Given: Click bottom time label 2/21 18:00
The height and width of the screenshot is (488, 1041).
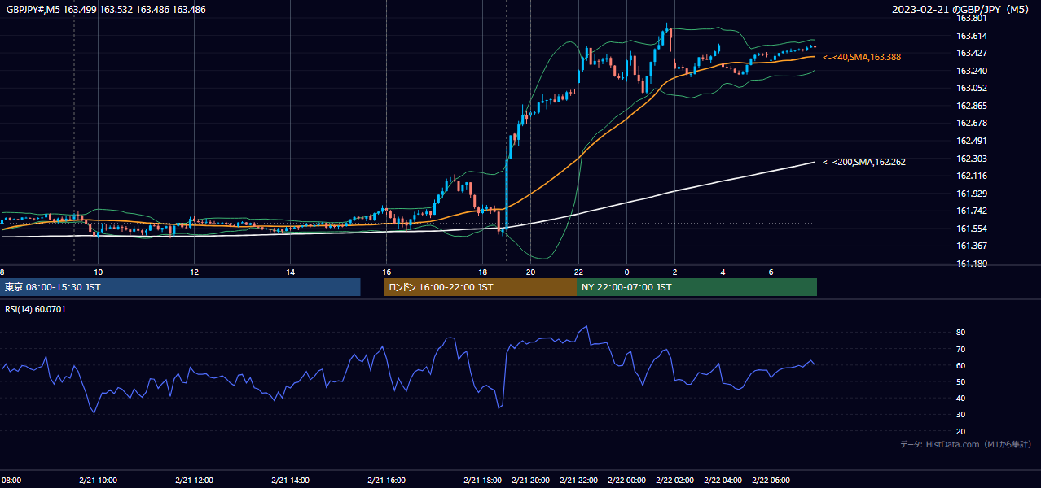Looking at the screenshot, I should pos(482,480).
